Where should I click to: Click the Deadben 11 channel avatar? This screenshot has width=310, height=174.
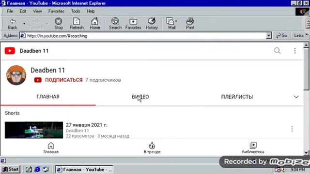point(16,75)
